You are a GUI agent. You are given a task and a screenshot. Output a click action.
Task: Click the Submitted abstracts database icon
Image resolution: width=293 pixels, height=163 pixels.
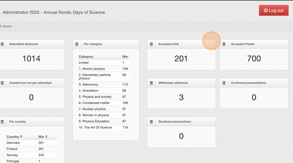point(2,44)
